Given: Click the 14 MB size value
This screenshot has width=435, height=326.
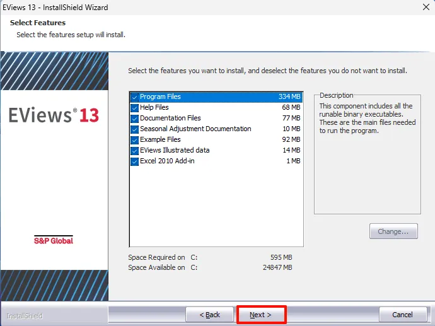Looking at the screenshot, I should (x=291, y=150).
